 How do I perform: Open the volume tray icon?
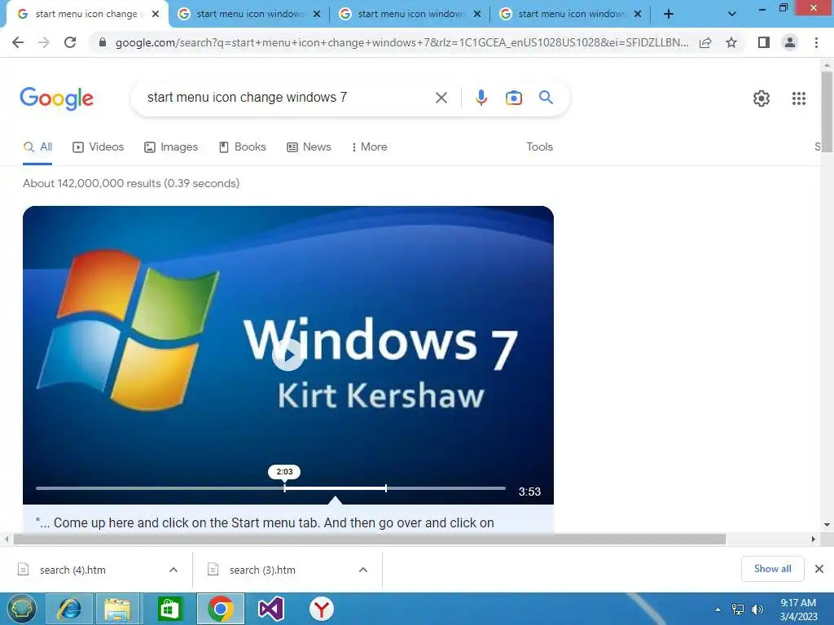tap(757, 610)
